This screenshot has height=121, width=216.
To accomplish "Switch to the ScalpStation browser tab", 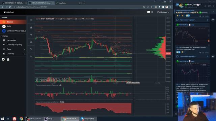I will tap(68, 3).
